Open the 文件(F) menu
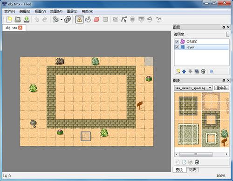 pyautogui.click(x=9, y=11)
